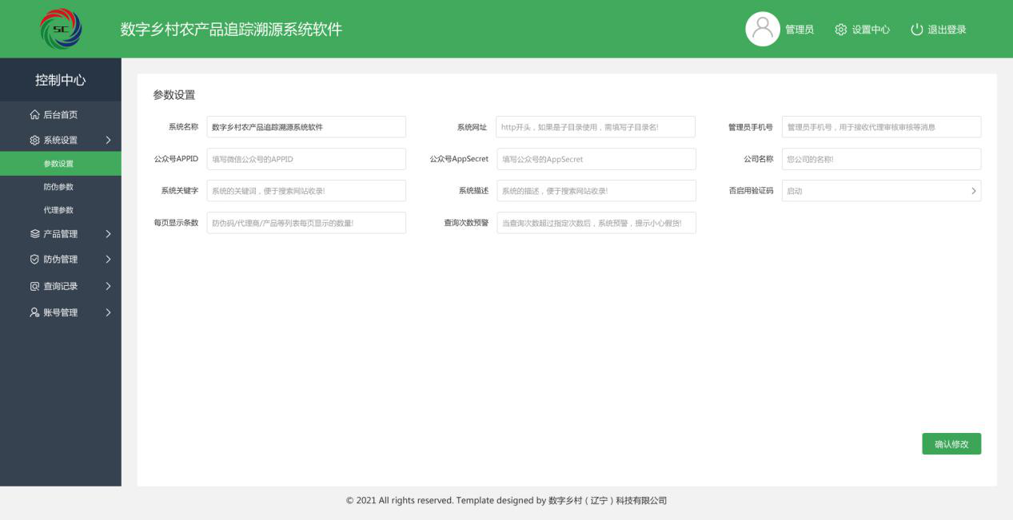1013x520 pixels.
Task: Open 后台首页 in the sidebar
Action: (61, 115)
